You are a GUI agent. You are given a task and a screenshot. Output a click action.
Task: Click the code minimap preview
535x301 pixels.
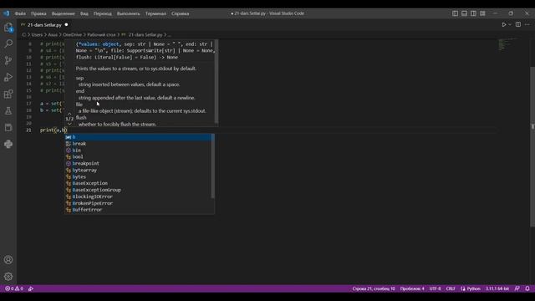pyautogui.click(x=507, y=44)
